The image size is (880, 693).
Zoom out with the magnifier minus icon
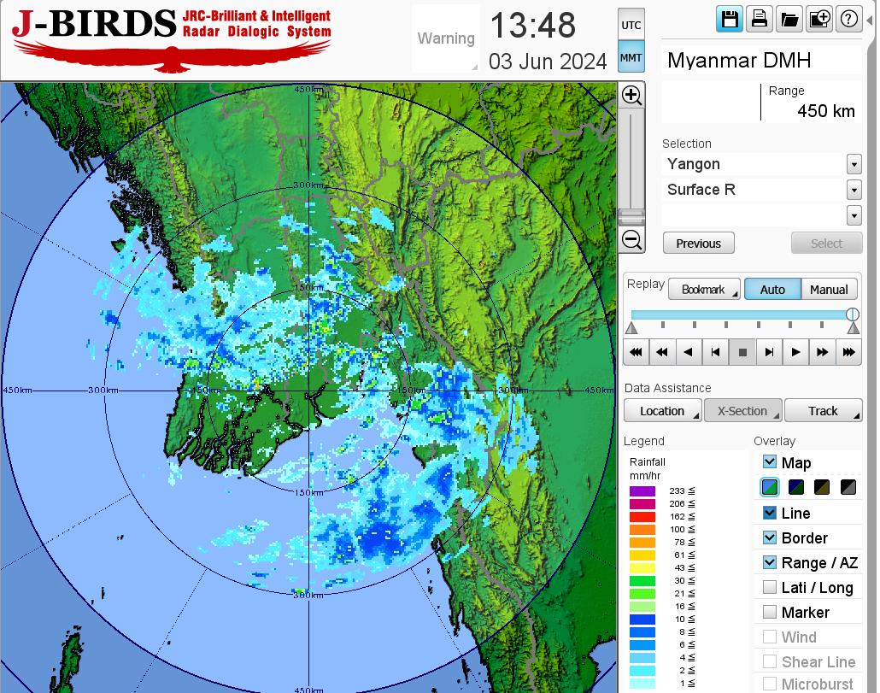(x=632, y=240)
